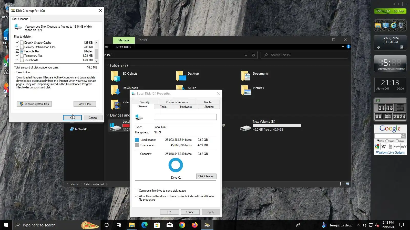The image size is (410, 230).
Task: Select the Pictures folder
Action: click(x=253, y=90)
